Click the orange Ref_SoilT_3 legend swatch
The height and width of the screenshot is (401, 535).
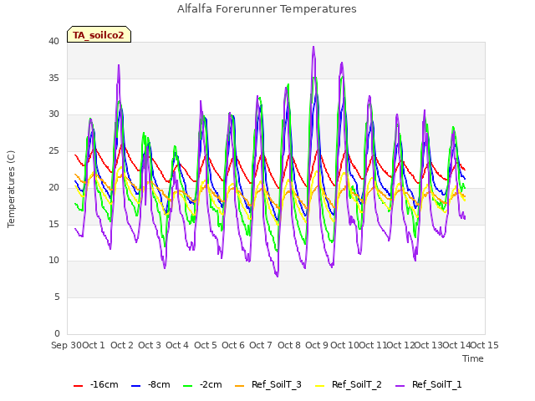[x=240, y=386]
